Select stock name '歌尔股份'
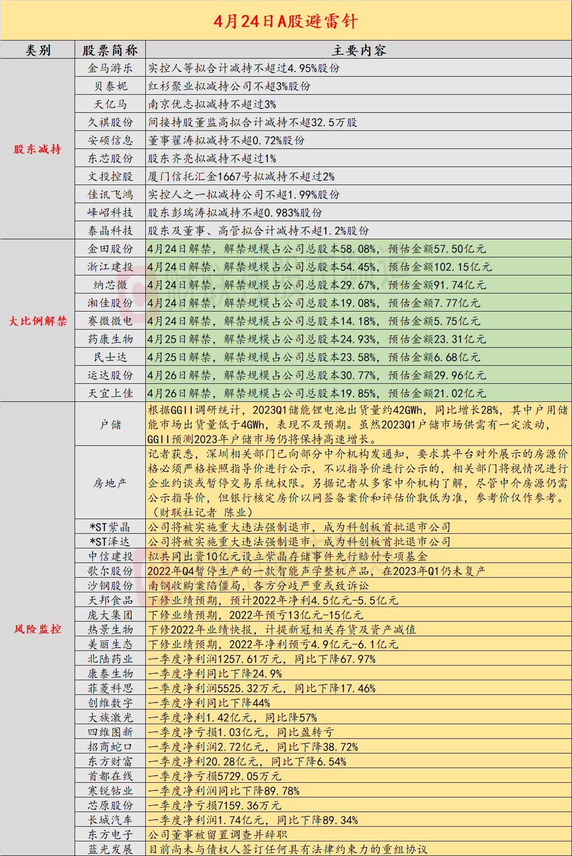This screenshot has width=572, height=856. 110,571
